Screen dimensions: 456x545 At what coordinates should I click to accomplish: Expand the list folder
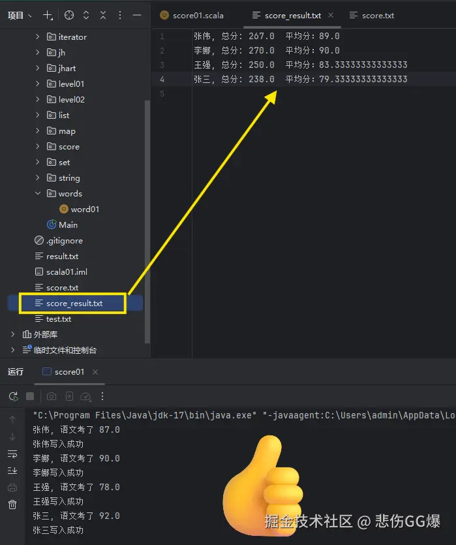(x=37, y=115)
